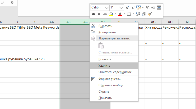Screen dimensions: 196x109
Task: Click the decrease decimal places icon
Action: [x=144, y=14]
